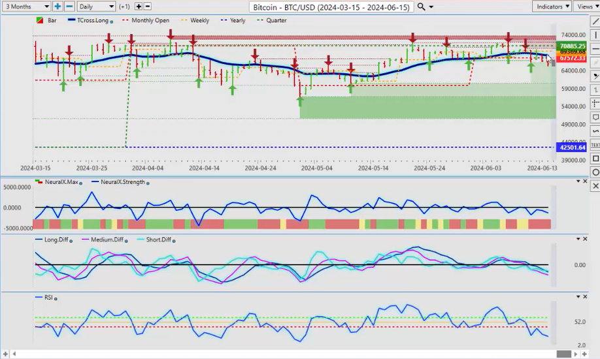Click the green 70885.25 price label

point(573,46)
